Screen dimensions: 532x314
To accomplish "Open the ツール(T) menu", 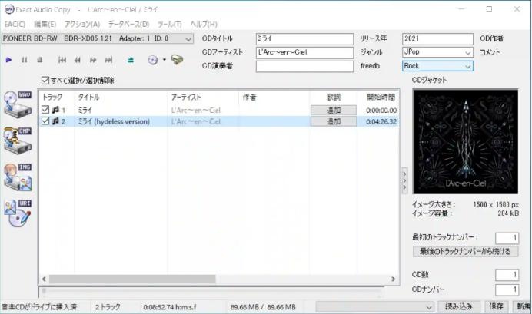I will [169, 24].
